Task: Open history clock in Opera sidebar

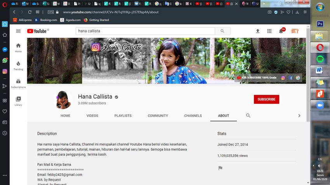Action: [5, 133]
